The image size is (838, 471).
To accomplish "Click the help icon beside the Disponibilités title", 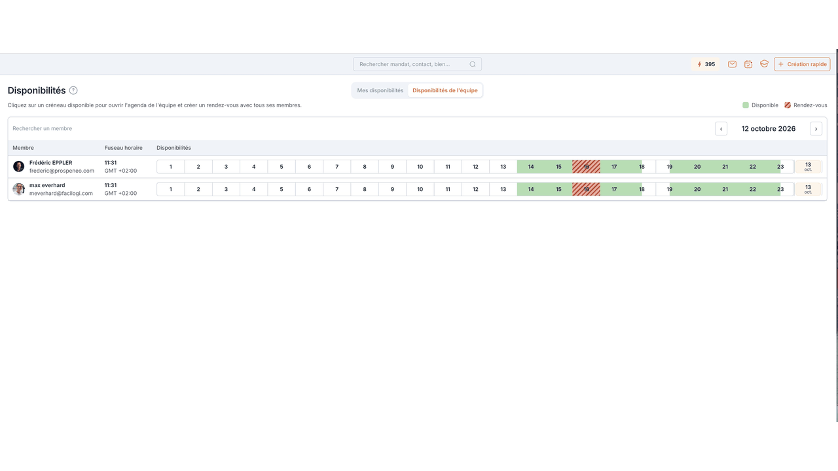I will pyautogui.click(x=73, y=90).
